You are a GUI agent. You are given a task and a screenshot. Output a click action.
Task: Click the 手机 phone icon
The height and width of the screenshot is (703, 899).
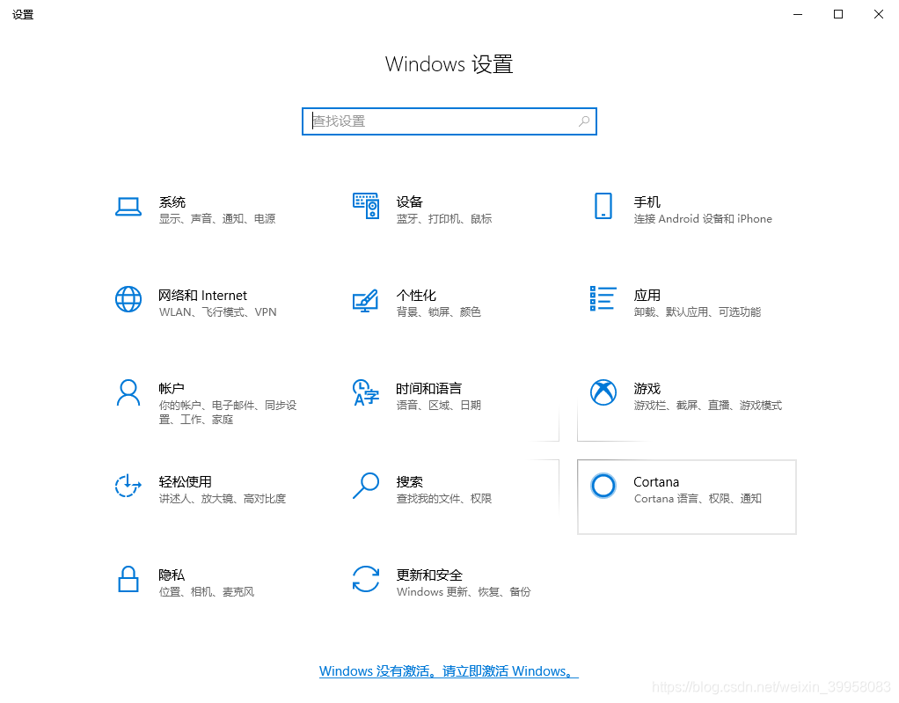603,206
